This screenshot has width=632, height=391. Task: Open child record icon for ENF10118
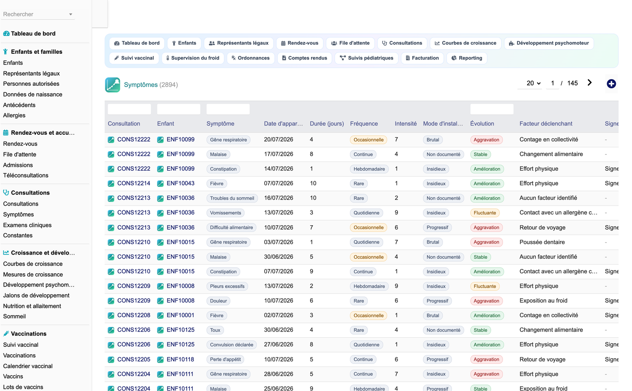(161, 360)
